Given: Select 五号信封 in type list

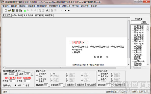Looking at the screenshot, I should tap(138, 48).
